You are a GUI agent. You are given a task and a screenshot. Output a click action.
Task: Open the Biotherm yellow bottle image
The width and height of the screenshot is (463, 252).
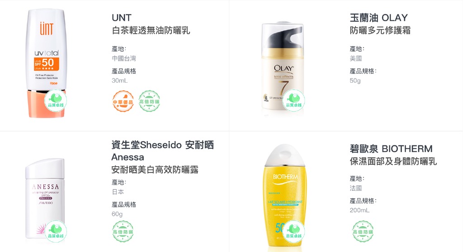pyautogui.click(x=285, y=197)
